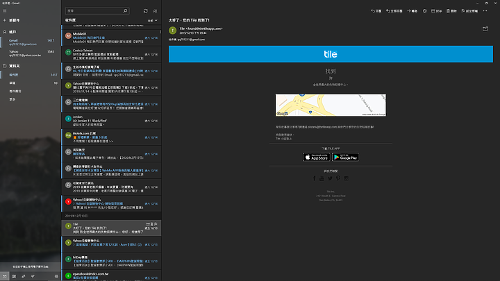This screenshot has height=281, width=500.
Task: Open Tile's Instagram icon
Action: (346, 178)
